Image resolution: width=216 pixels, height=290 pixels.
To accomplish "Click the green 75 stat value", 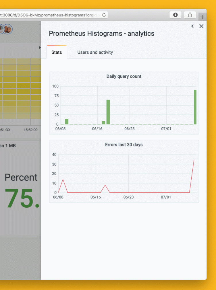I will [x=22, y=198].
